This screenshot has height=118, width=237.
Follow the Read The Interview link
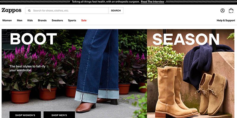pyautogui.click(x=153, y=2)
